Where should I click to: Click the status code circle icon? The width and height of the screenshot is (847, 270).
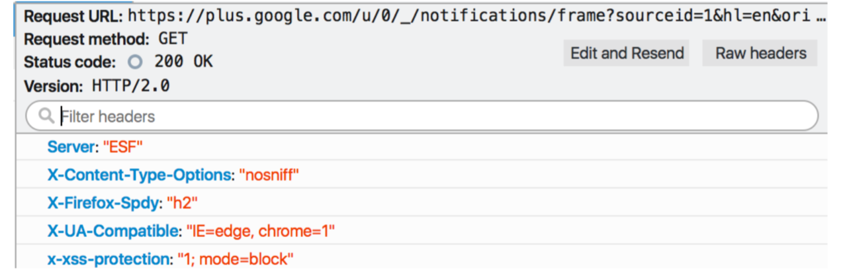point(135,62)
